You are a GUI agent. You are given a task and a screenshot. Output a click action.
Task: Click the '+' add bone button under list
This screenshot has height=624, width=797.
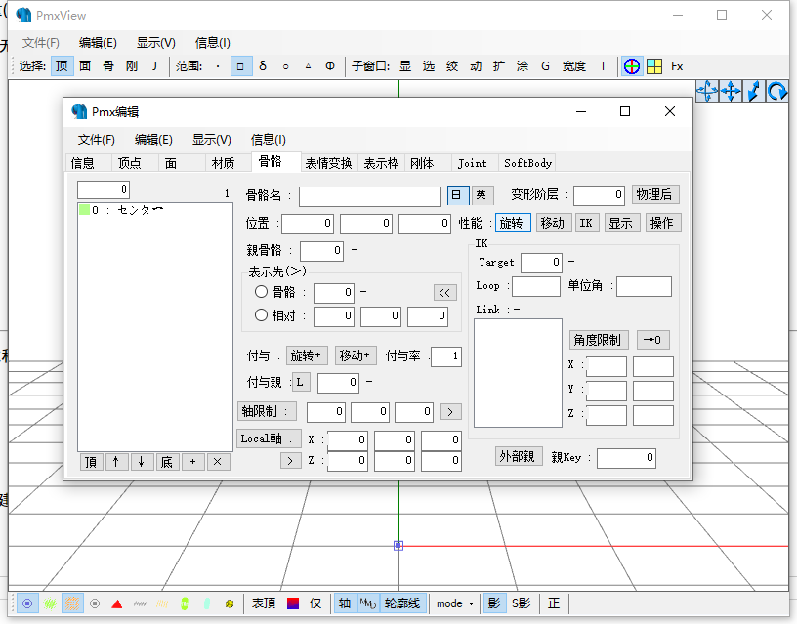pos(192,462)
